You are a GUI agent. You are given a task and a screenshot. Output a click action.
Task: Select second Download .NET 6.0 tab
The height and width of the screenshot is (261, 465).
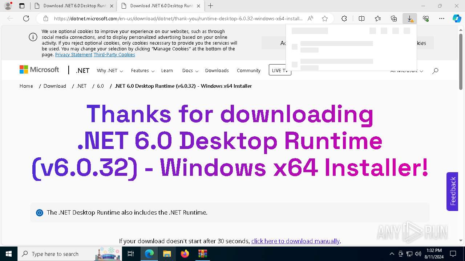click(x=161, y=6)
